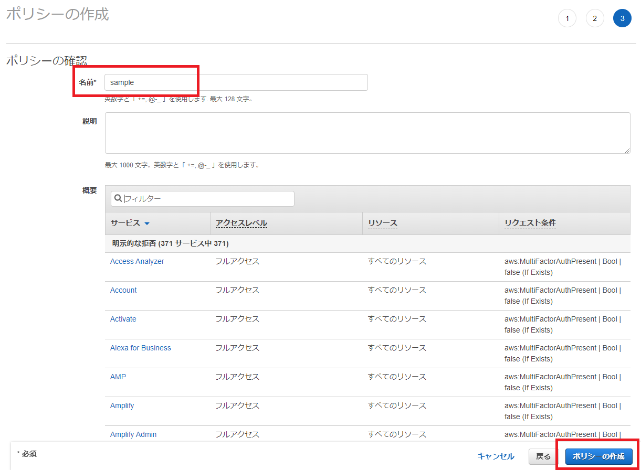The width and height of the screenshot is (641, 470).
Task: Go to step 2 of wizard
Action: click(x=595, y=18)
